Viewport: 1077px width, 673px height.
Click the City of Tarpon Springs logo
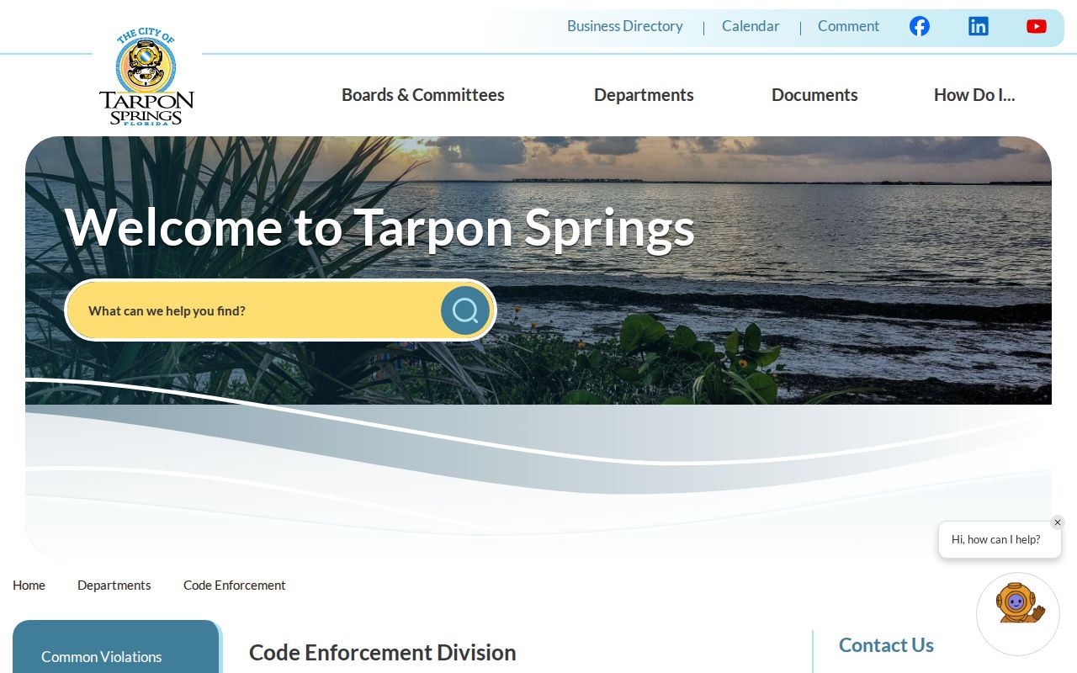[146, 77]
